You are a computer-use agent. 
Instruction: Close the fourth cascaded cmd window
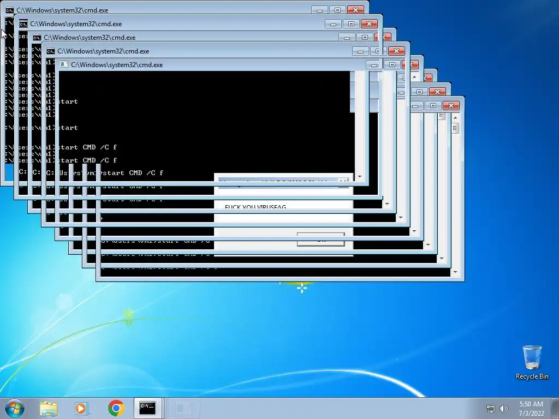(396, 51)
